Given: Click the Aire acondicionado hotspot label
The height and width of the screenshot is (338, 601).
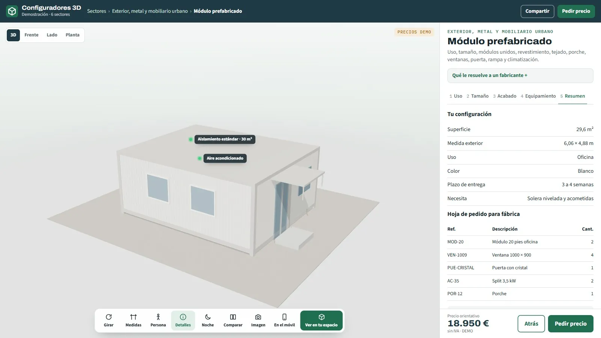Looking at the screenshot, I should point(225,158).
